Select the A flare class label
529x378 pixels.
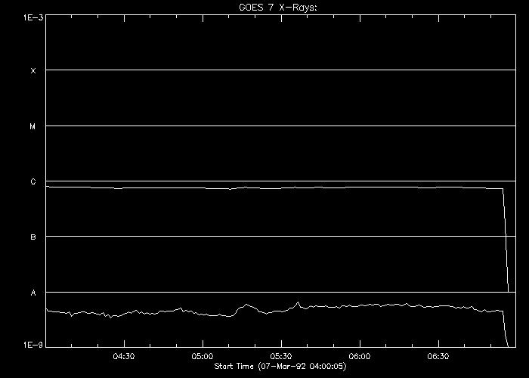click(x=33, y=293)
